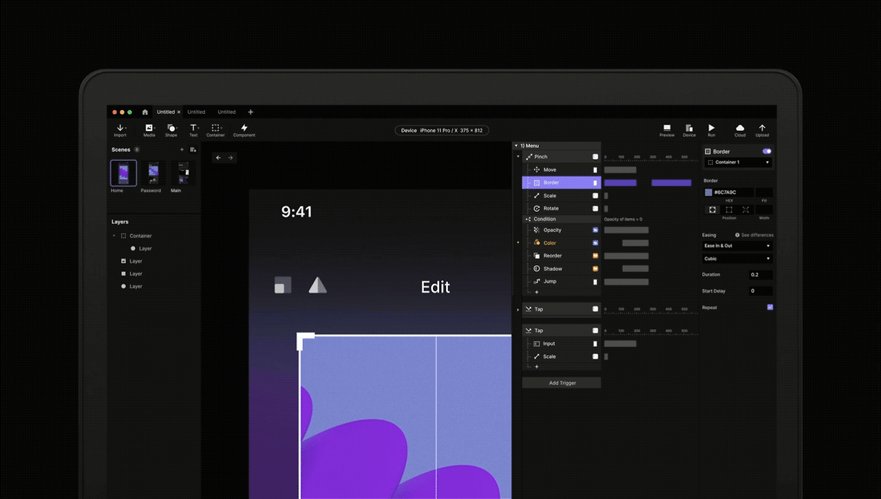Toggle the Border response on

pos(767,151)
